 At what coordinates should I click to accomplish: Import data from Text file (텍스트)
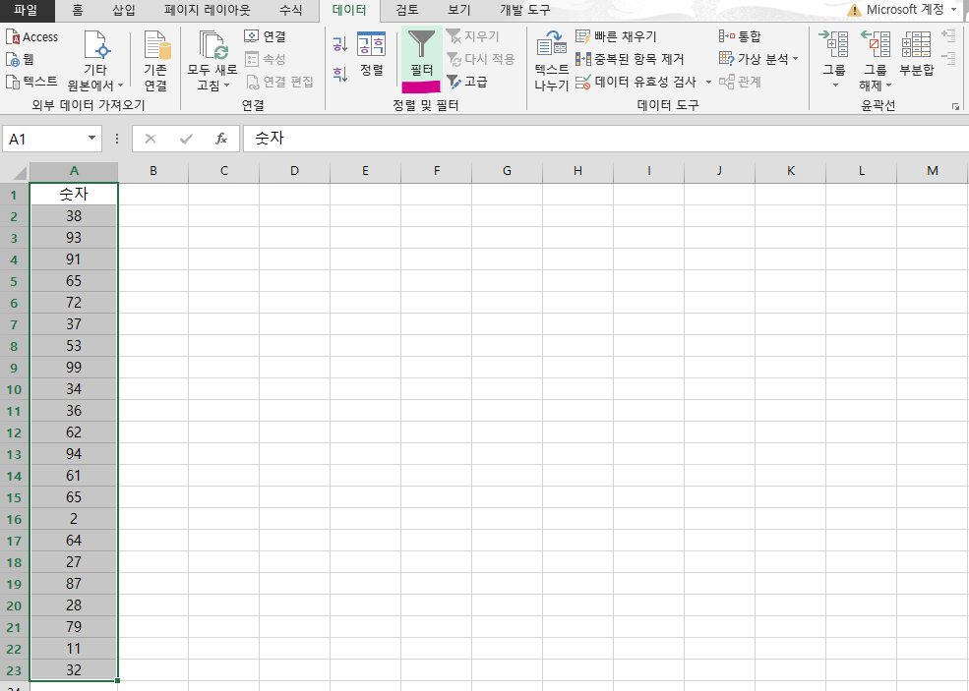coord(31,82)
